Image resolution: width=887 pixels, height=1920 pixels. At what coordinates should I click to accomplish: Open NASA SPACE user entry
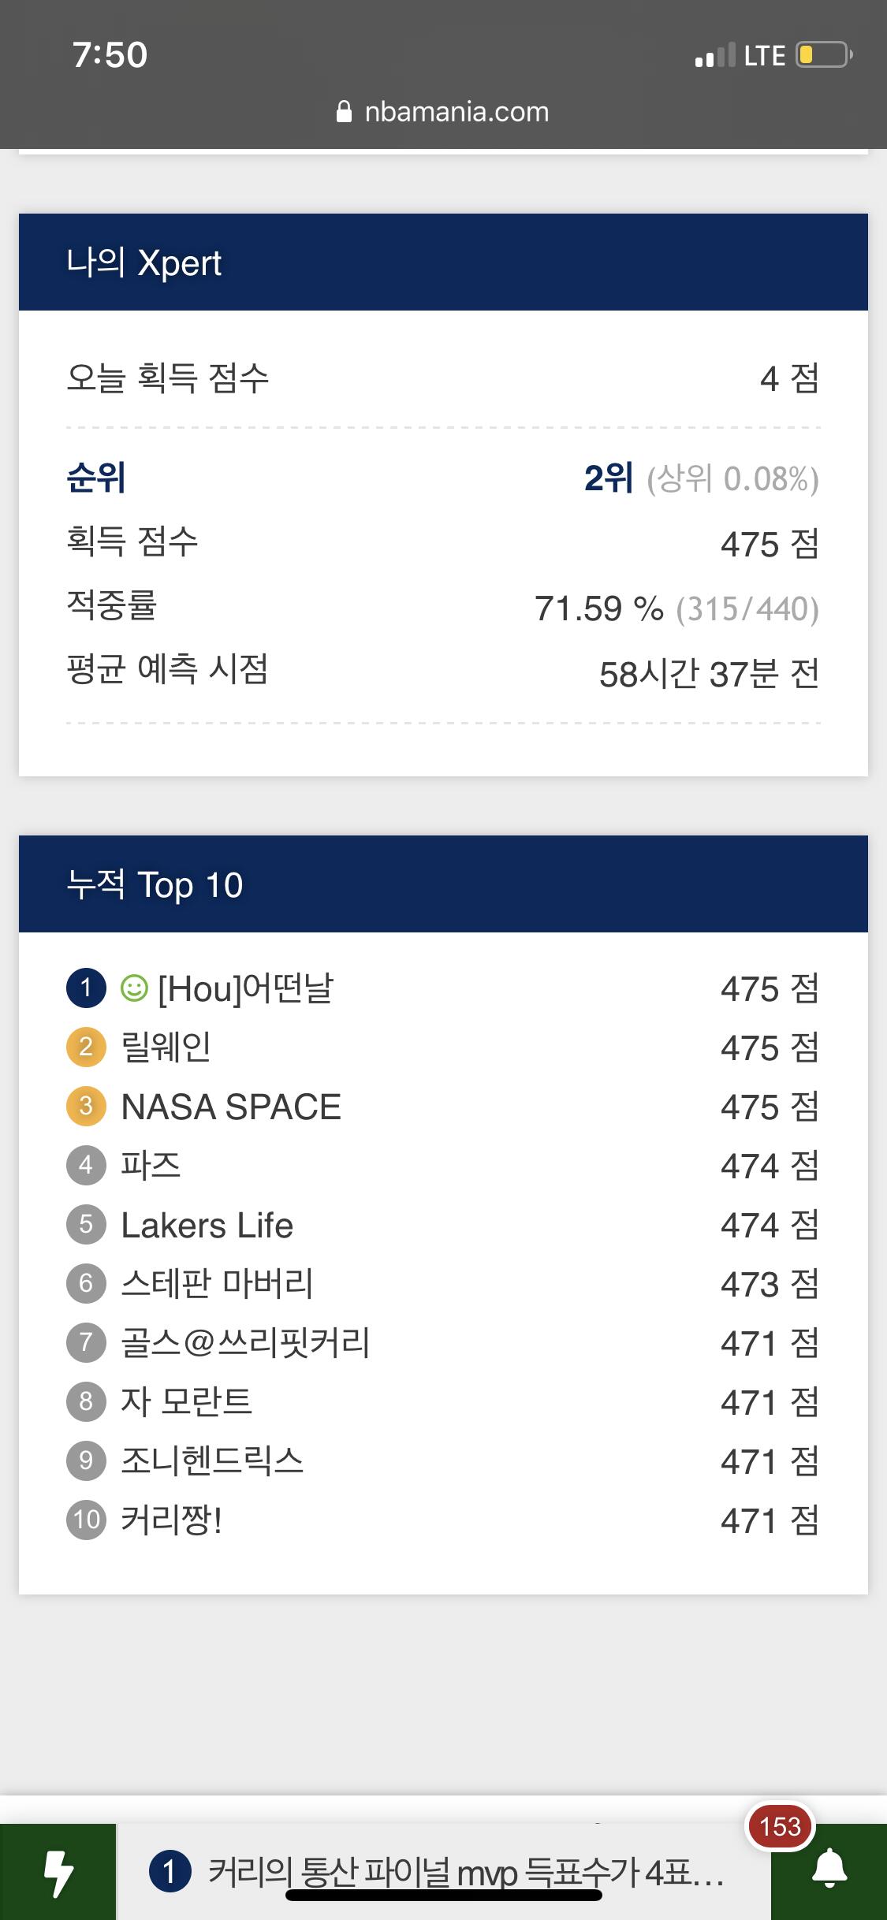(x=231, y=1107)
